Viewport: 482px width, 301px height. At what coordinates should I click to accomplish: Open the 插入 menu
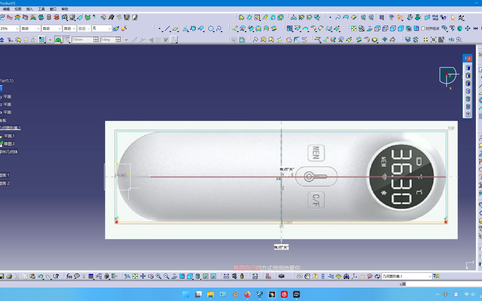tap(30, 9)
